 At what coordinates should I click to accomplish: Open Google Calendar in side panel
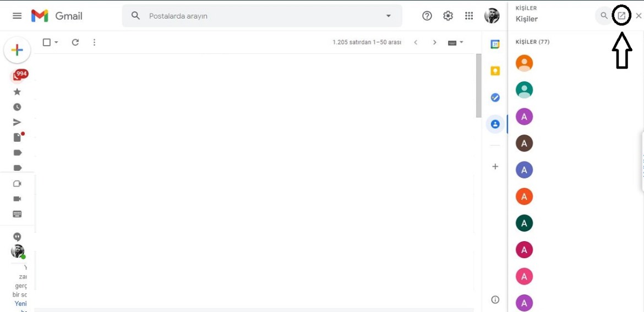pos(495,44)
